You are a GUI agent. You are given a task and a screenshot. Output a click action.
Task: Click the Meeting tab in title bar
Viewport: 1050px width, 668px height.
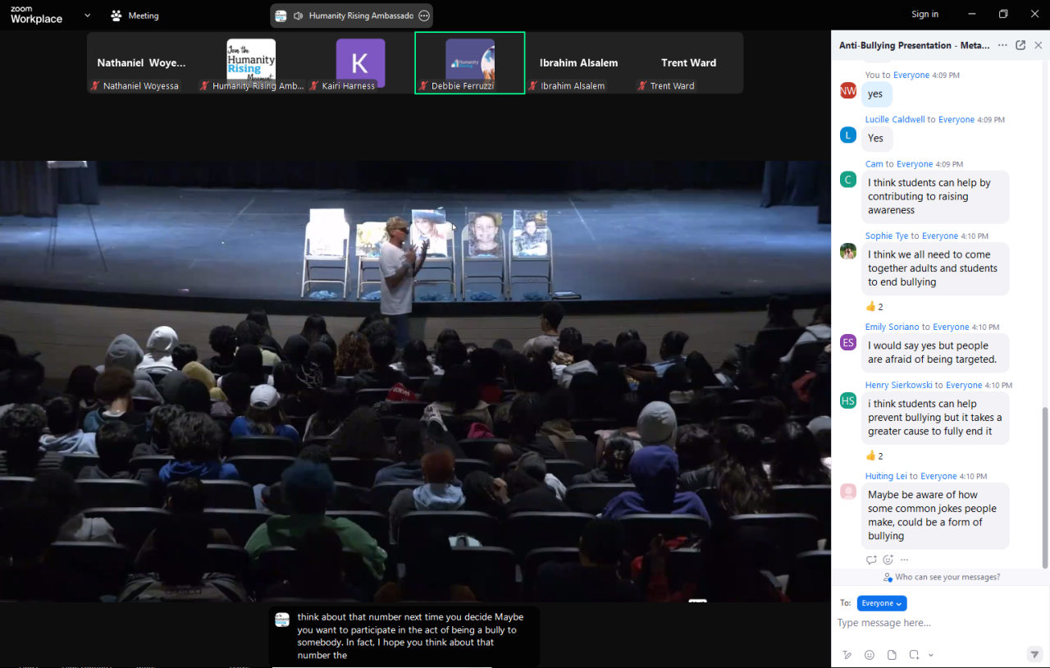coord(135,15)
